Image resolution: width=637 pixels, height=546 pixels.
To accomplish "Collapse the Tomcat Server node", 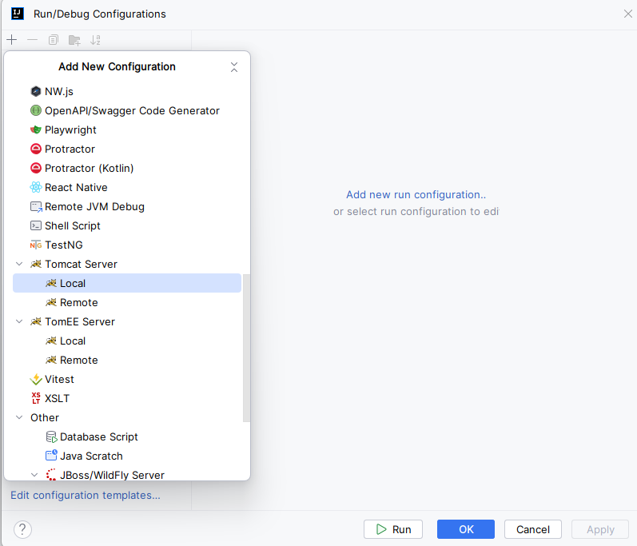I will point(19,264).
